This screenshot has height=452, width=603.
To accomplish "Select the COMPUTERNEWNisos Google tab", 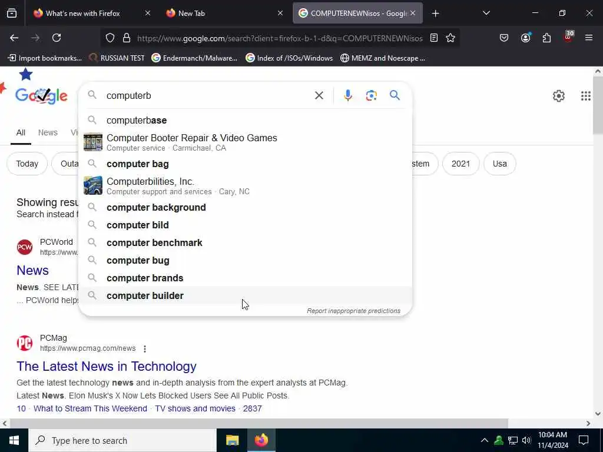I will point(353,14).
